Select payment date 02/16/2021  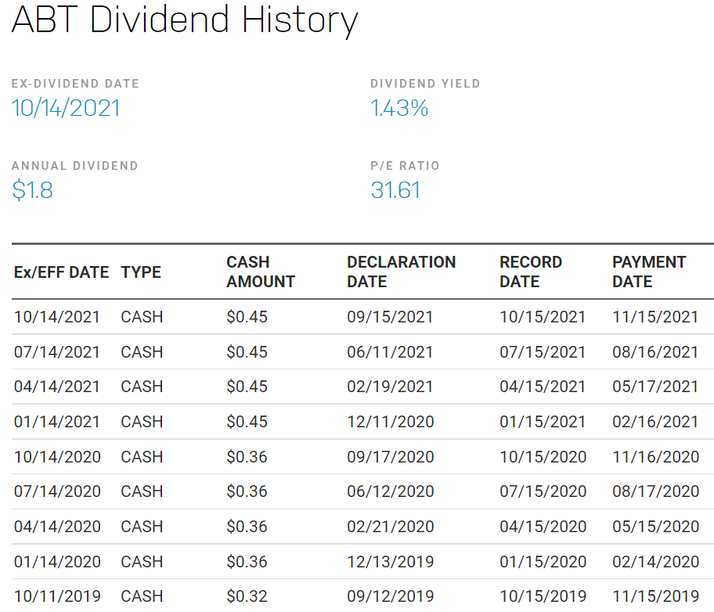pyautogui.click(x=655, y=422)
